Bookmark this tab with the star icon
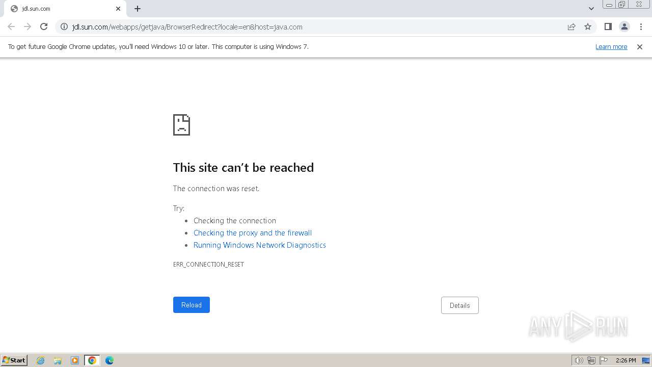Screen dimensions: 652x367 tap(588, 27)
